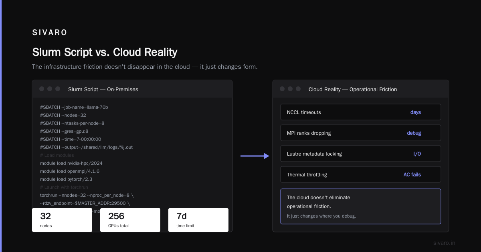The height and width of the screenshot is (252, 481).
Task: Click the "Thermal throttling" label
Action: click(307, 175)
